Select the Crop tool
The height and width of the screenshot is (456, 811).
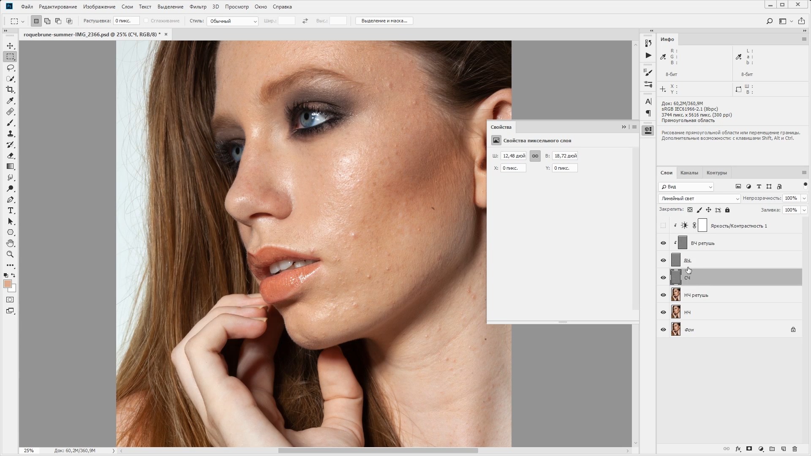[10, 90]
